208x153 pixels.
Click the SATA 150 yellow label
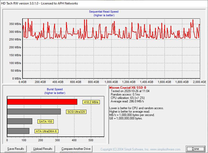coord(46,122)
